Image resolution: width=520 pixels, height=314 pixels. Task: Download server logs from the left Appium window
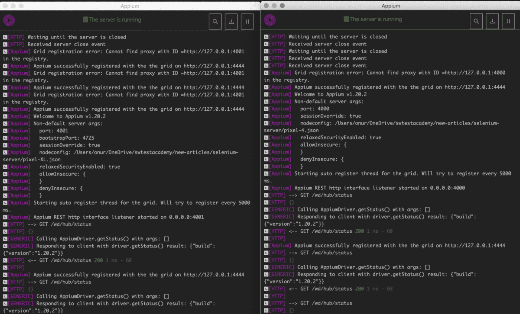pyautogui.click(x=231, y=21)
